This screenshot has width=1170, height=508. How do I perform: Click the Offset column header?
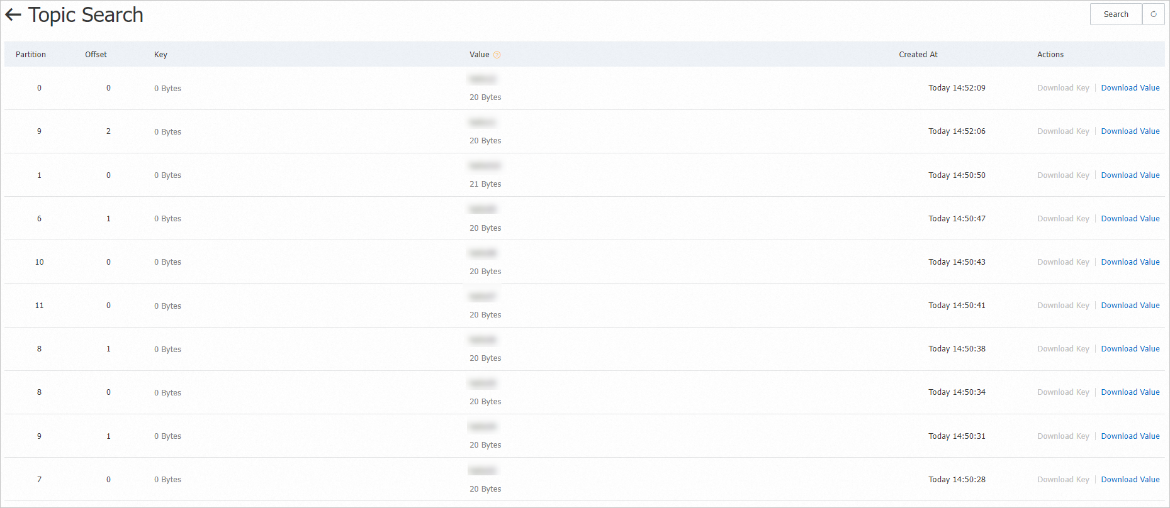click(96, 55)
